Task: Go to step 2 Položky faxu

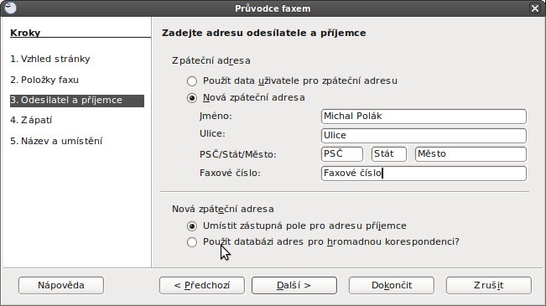Action: (x=44, y=80)
